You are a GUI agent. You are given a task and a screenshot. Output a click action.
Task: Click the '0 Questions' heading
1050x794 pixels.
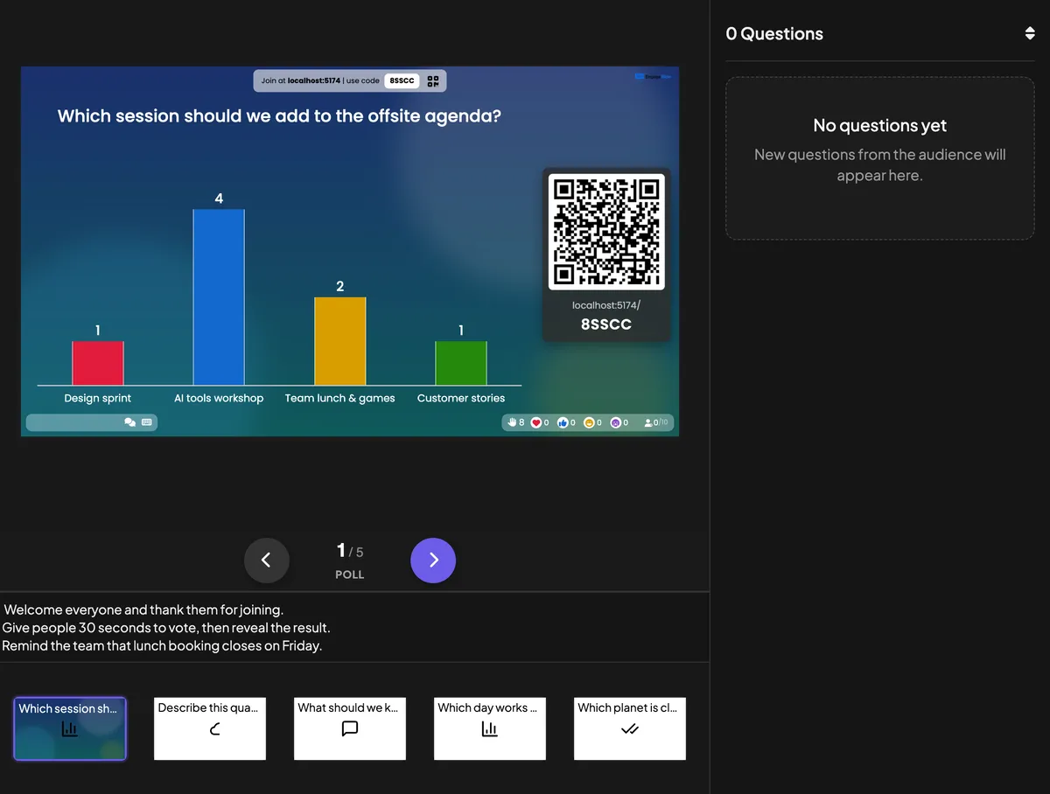pos(774,33)
